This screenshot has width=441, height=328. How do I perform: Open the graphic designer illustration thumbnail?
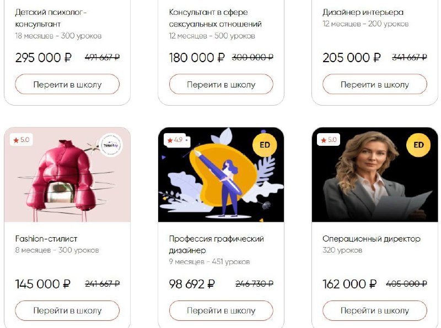pos(221,174)
